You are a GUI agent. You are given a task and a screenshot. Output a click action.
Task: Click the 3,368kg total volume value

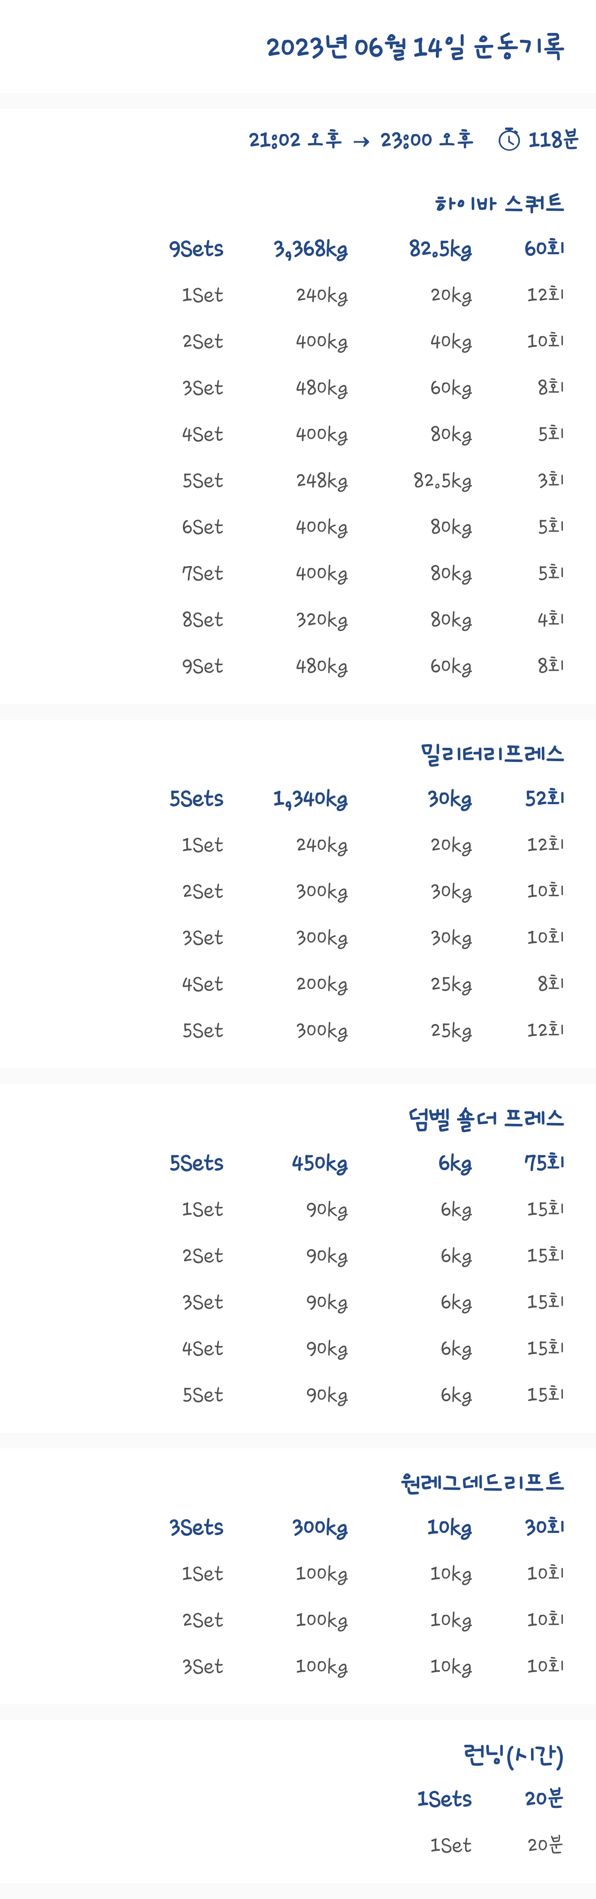pyautogui.click(x=310, y=249)
